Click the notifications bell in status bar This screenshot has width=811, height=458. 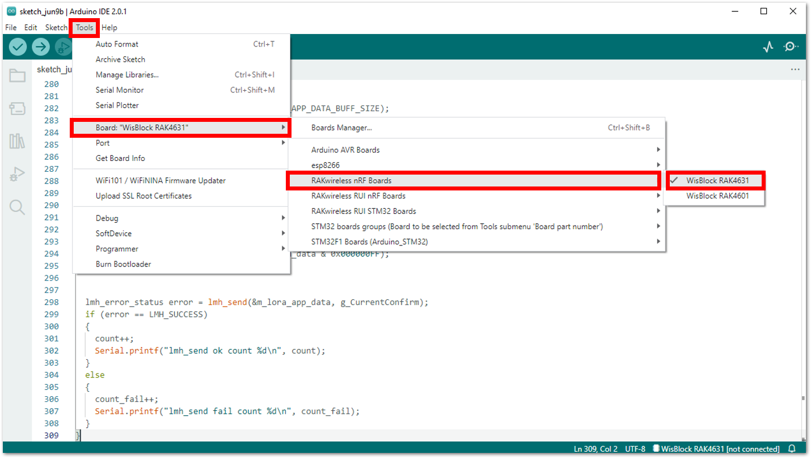click(x=792, y=449)
